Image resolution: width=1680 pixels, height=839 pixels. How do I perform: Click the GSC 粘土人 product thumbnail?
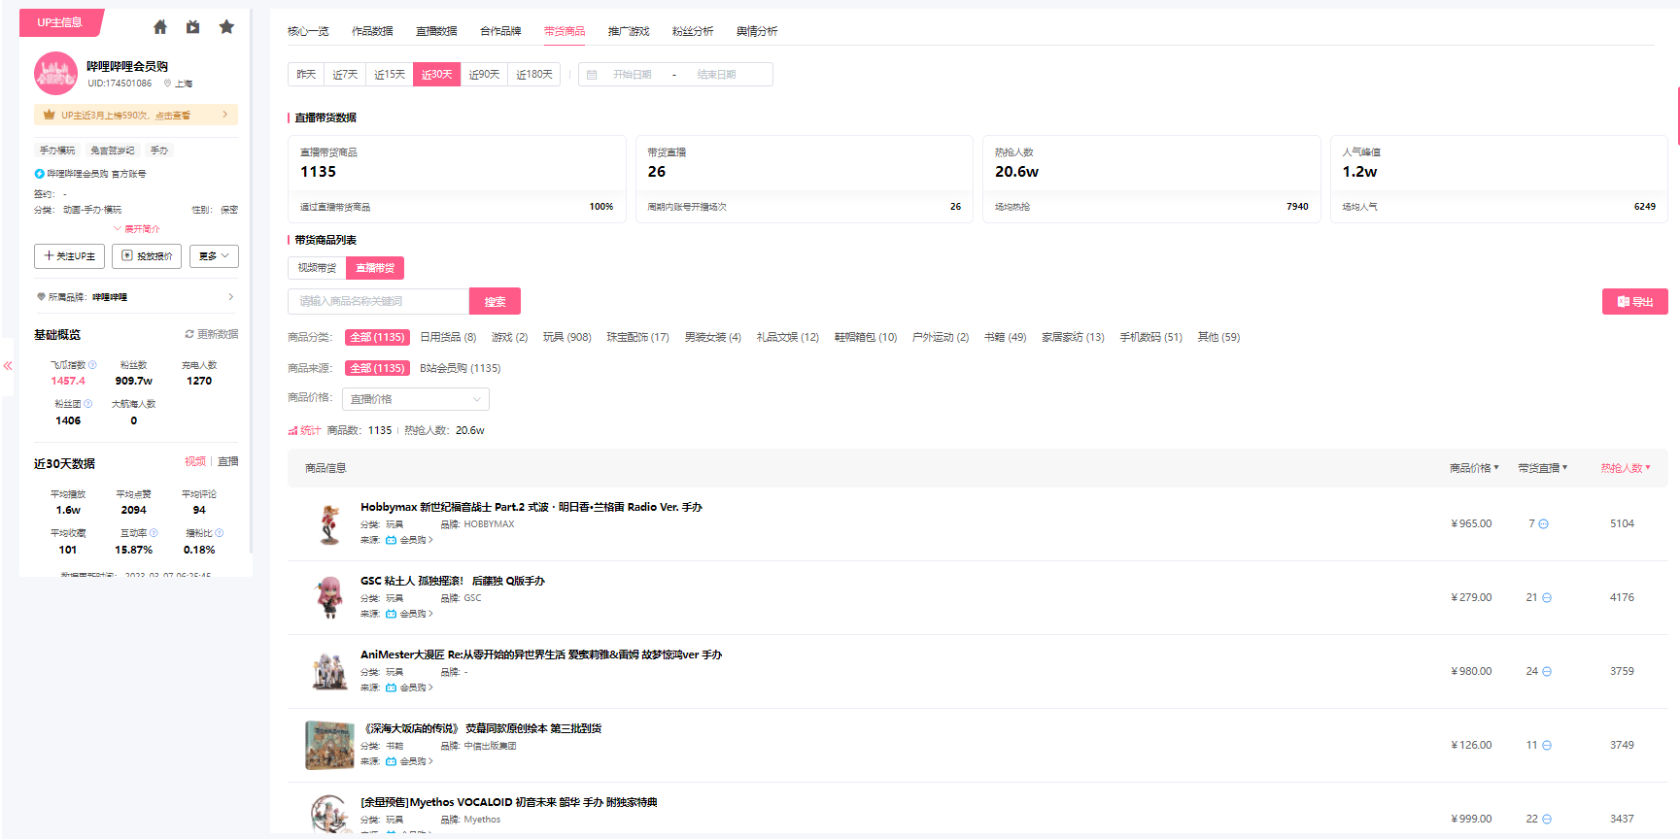click(x=329, y=597)
